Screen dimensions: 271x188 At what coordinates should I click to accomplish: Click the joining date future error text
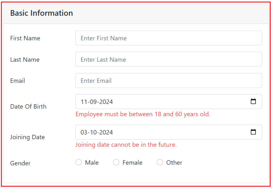[126, 145]
